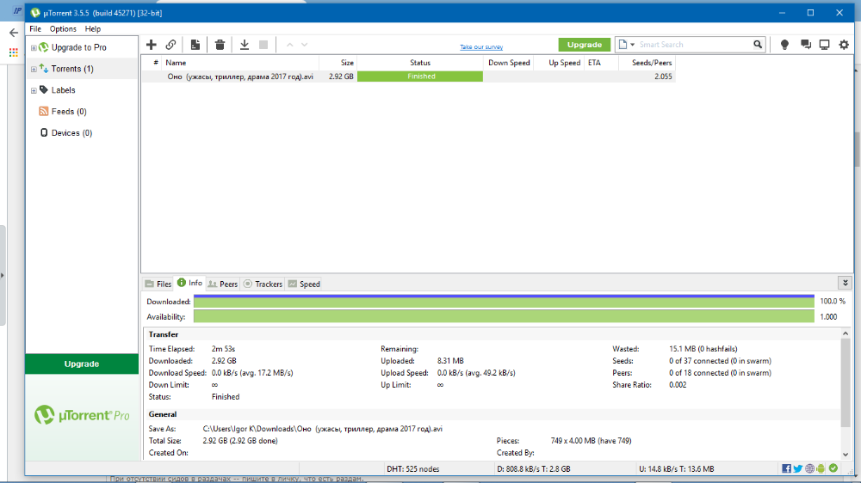Open the Options menu

click(63, 29)
